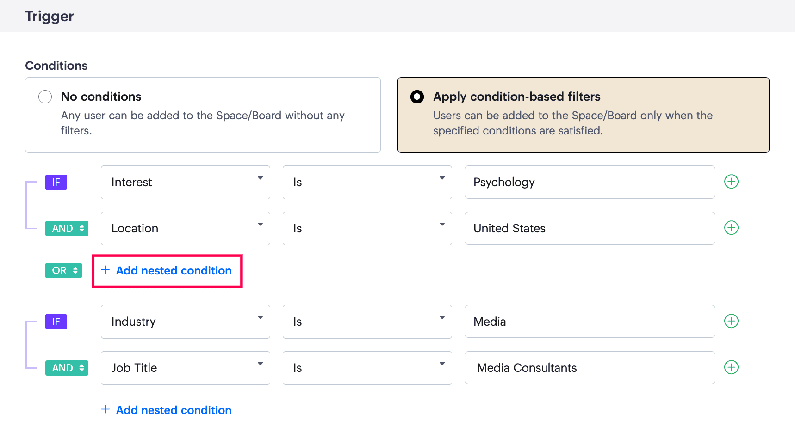Open the Is operator dropdown for Job Title
The image size is (795, 438).
coord(367,368)
